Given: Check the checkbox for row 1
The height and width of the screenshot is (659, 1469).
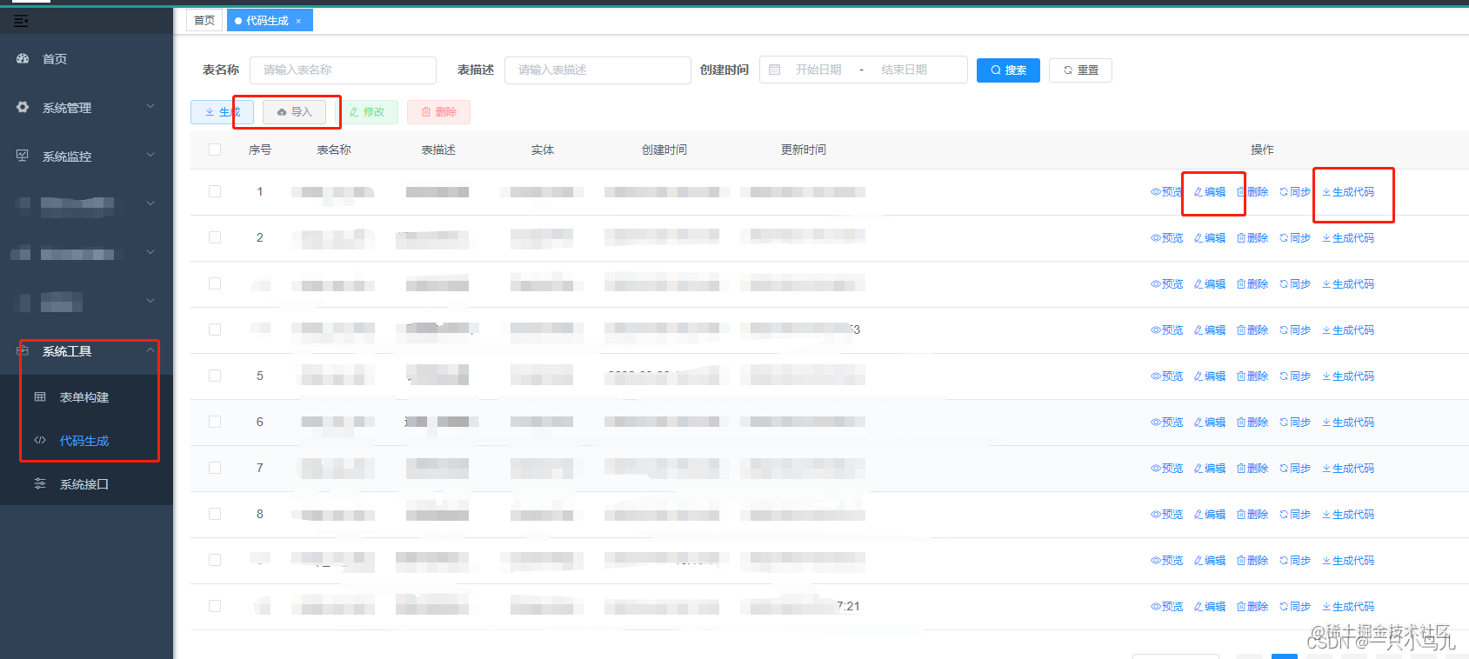Looking at the screenshot, I should pyautogui.click(x=215, y=191).
